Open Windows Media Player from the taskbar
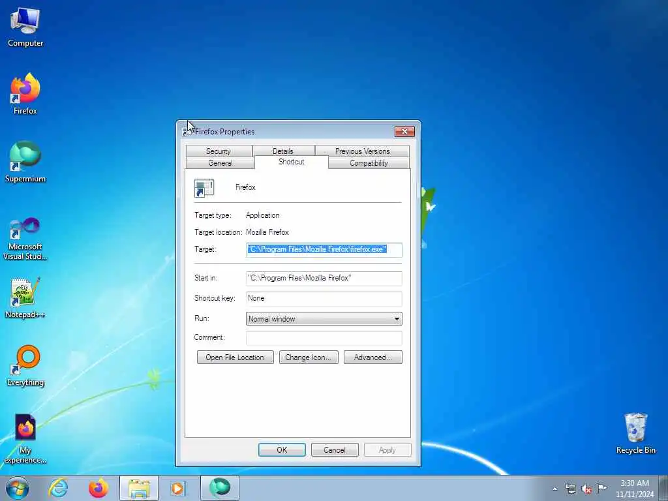This screenshot has height=501, width=668. [x=177, y=488]
